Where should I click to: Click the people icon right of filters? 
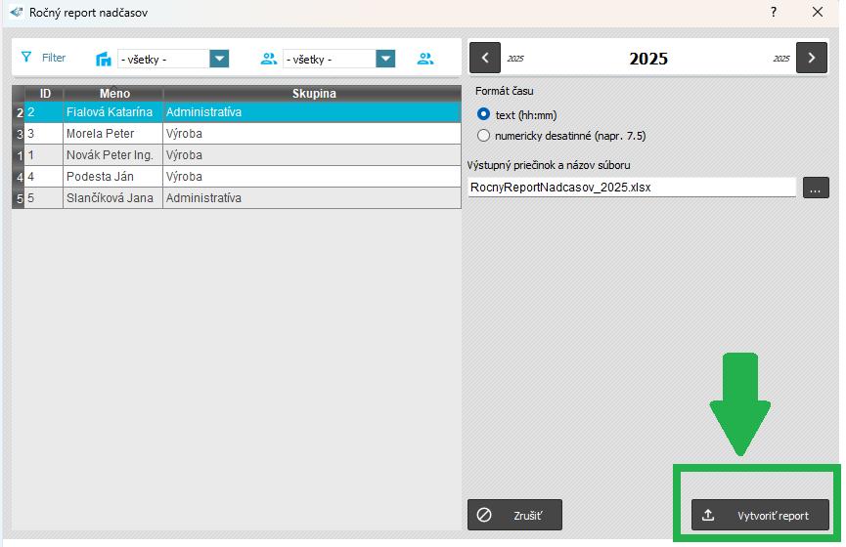425,59
